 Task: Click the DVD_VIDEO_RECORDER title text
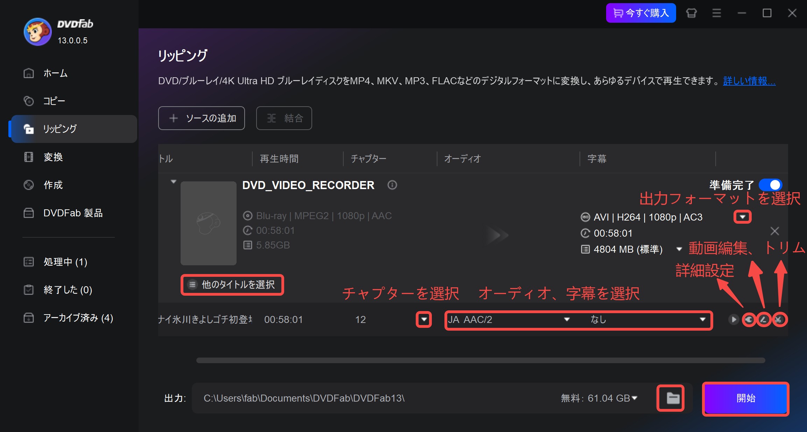(308, 185)
